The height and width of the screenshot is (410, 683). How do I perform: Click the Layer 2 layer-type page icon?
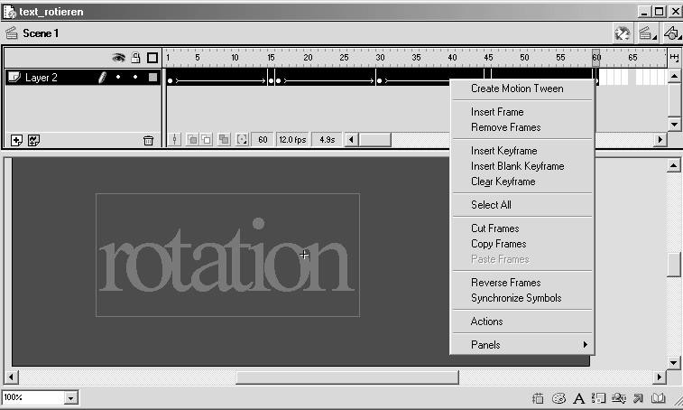14,77
